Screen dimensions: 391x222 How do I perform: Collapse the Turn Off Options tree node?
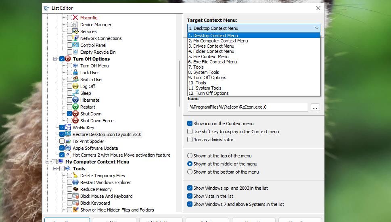pyautogui.click(x=55, y=59)
